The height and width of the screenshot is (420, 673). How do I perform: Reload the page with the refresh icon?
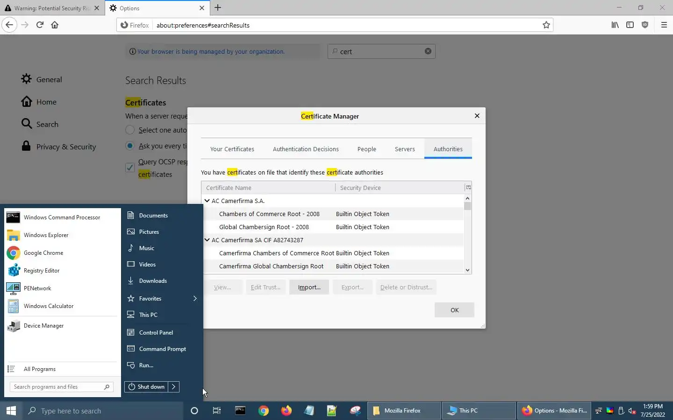click(x=40, y=25)
